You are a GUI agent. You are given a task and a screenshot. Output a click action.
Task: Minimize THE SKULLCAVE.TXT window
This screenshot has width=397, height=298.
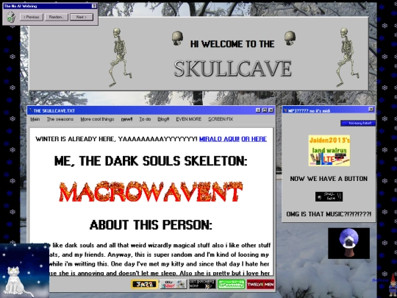pos(258,110)
